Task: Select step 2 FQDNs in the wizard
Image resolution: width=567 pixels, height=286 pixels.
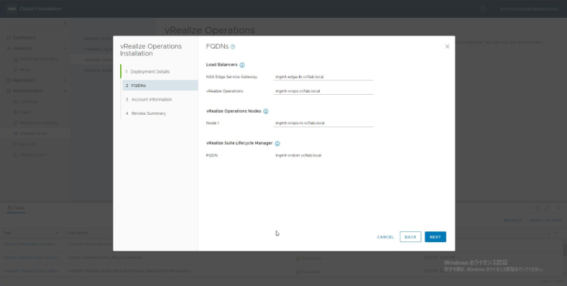Action: tap(160, 86)
